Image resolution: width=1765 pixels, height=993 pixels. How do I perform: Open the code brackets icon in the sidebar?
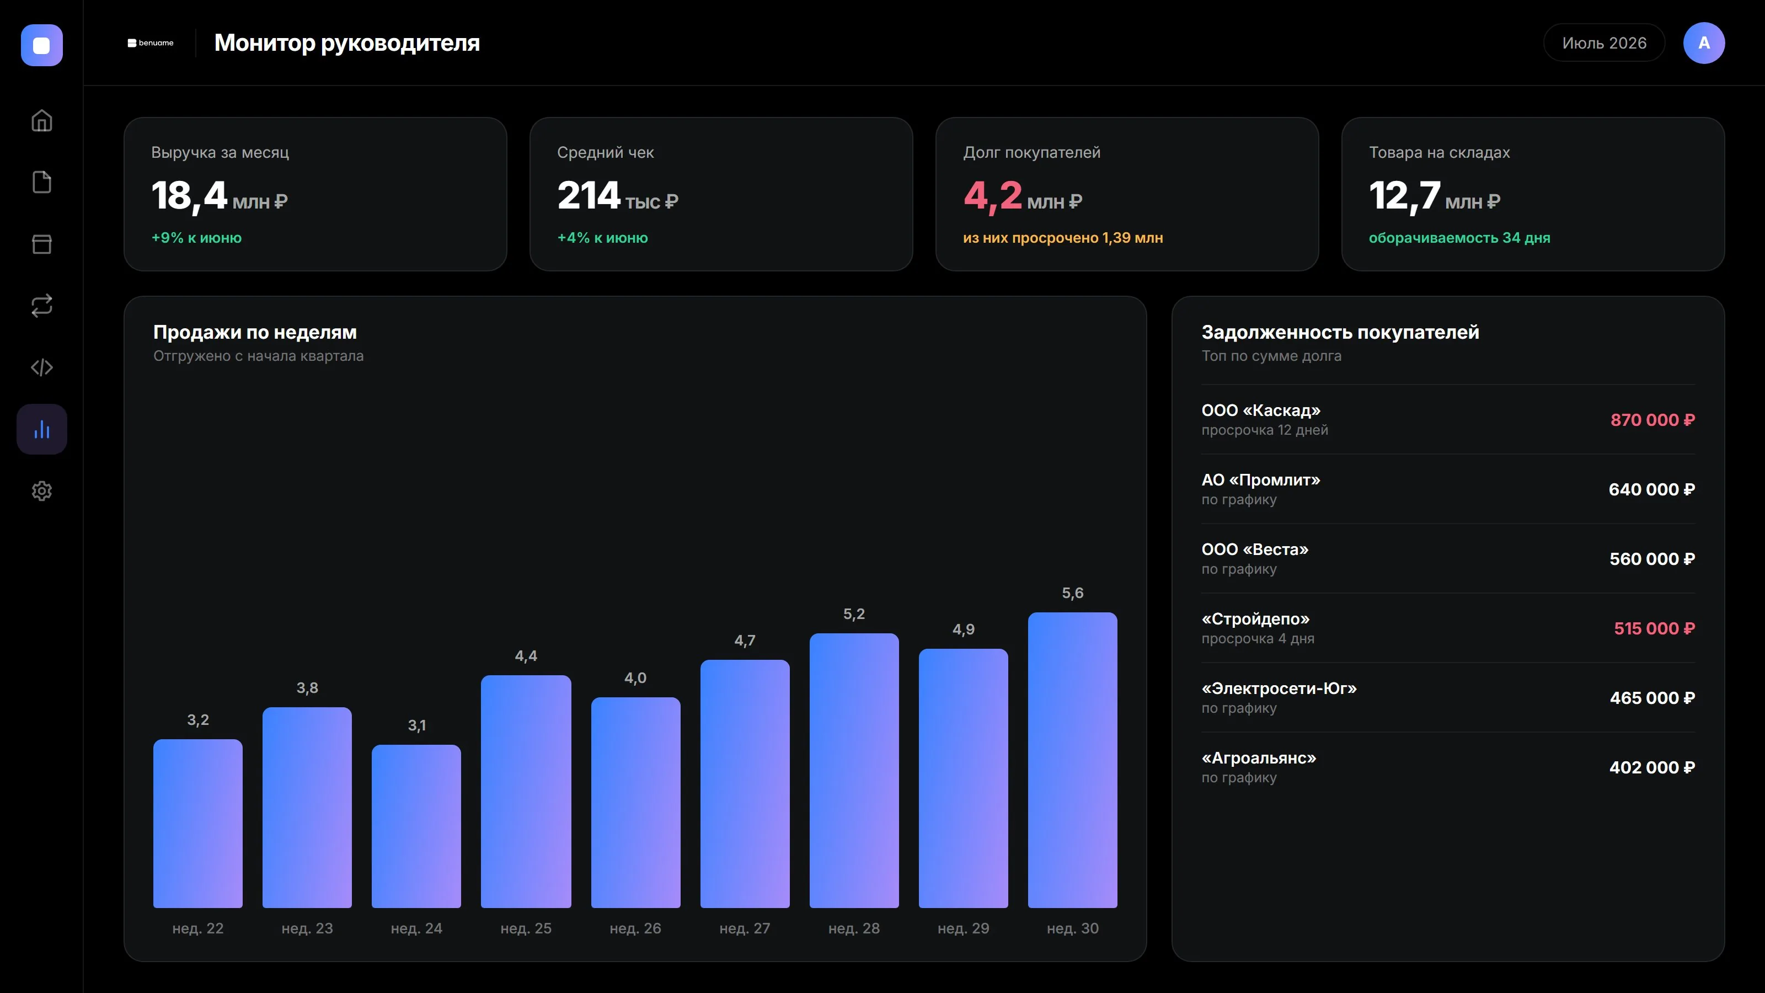tap(42, 367)
